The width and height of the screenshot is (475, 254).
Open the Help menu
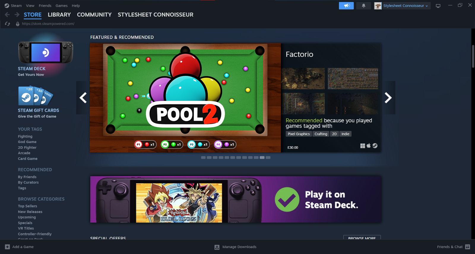[76, 6]
